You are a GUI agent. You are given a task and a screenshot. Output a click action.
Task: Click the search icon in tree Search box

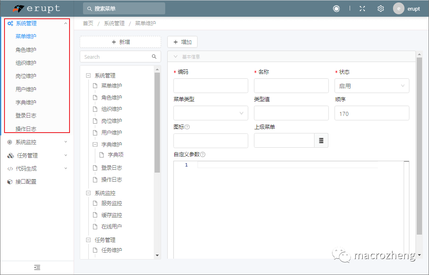click(x=154, y=57)
